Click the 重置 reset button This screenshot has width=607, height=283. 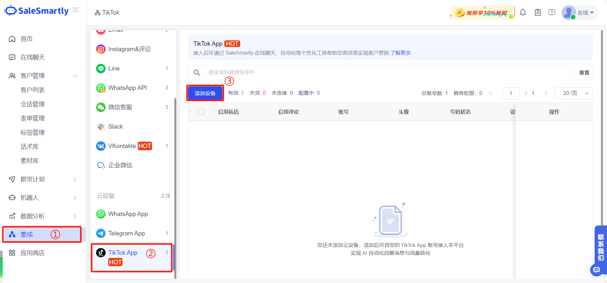(584, 73)
